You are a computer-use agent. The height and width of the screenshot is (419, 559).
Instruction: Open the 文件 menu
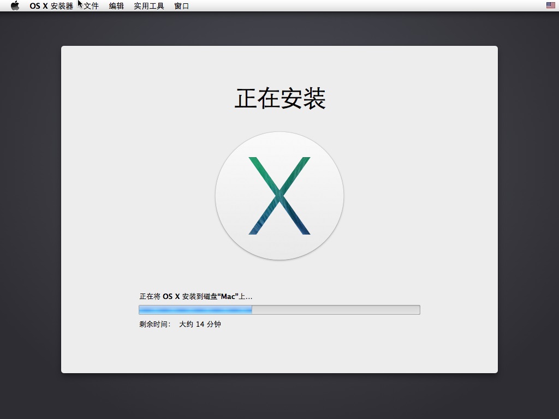tap(91, 5)
